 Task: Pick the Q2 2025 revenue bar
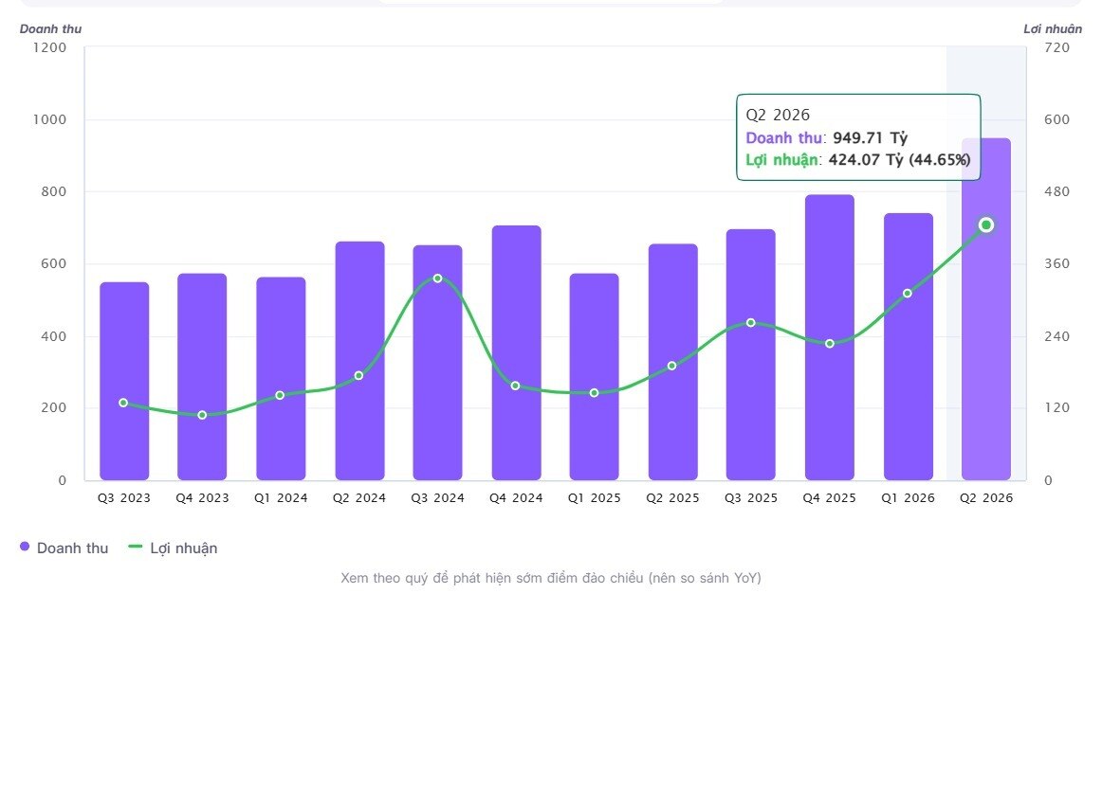(x=673, y=362)
